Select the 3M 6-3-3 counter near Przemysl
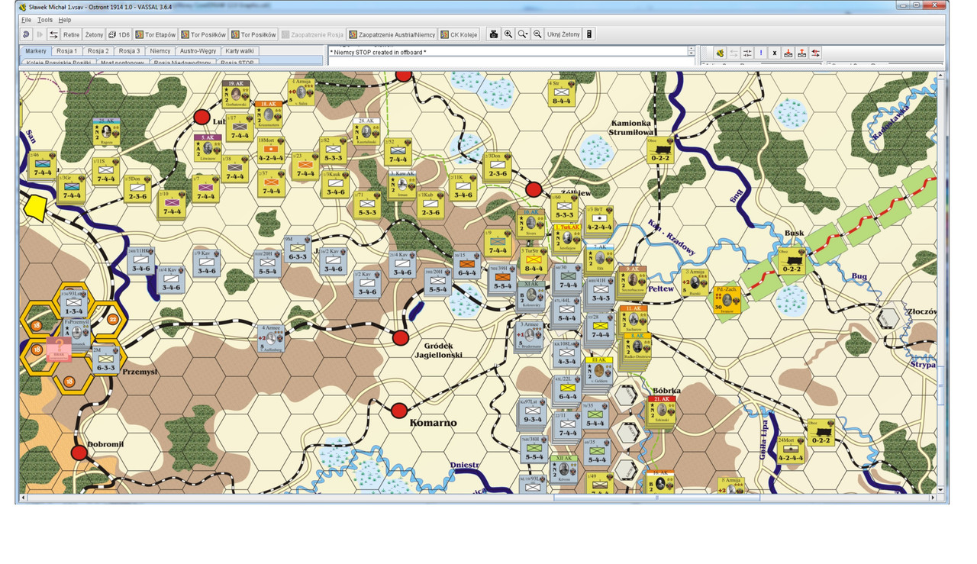 [106, 359]
